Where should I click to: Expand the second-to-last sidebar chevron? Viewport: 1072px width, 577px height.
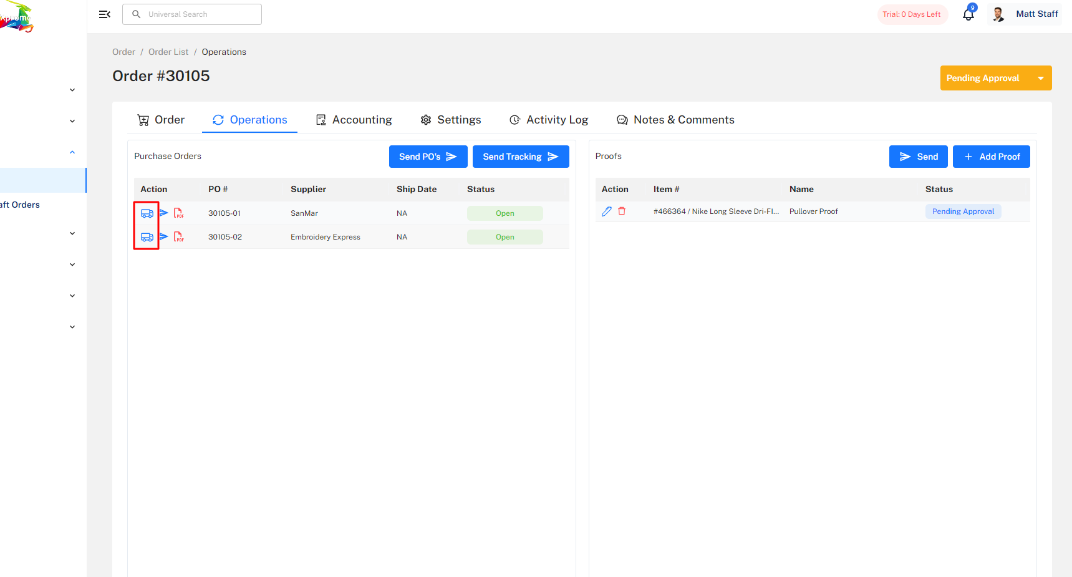point(72,296)
